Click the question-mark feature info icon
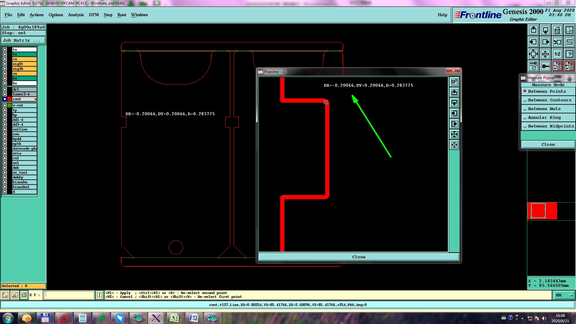The height and width of the screenshot is (324, 576). click(x=569, y=54)
